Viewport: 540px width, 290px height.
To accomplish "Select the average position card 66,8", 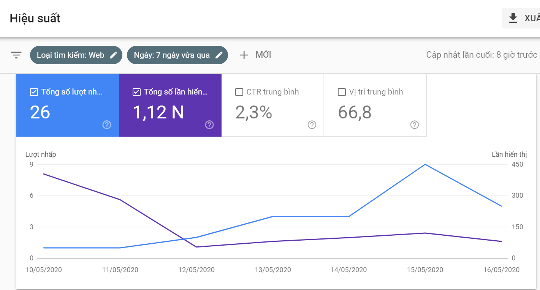I will click(375, 105).
